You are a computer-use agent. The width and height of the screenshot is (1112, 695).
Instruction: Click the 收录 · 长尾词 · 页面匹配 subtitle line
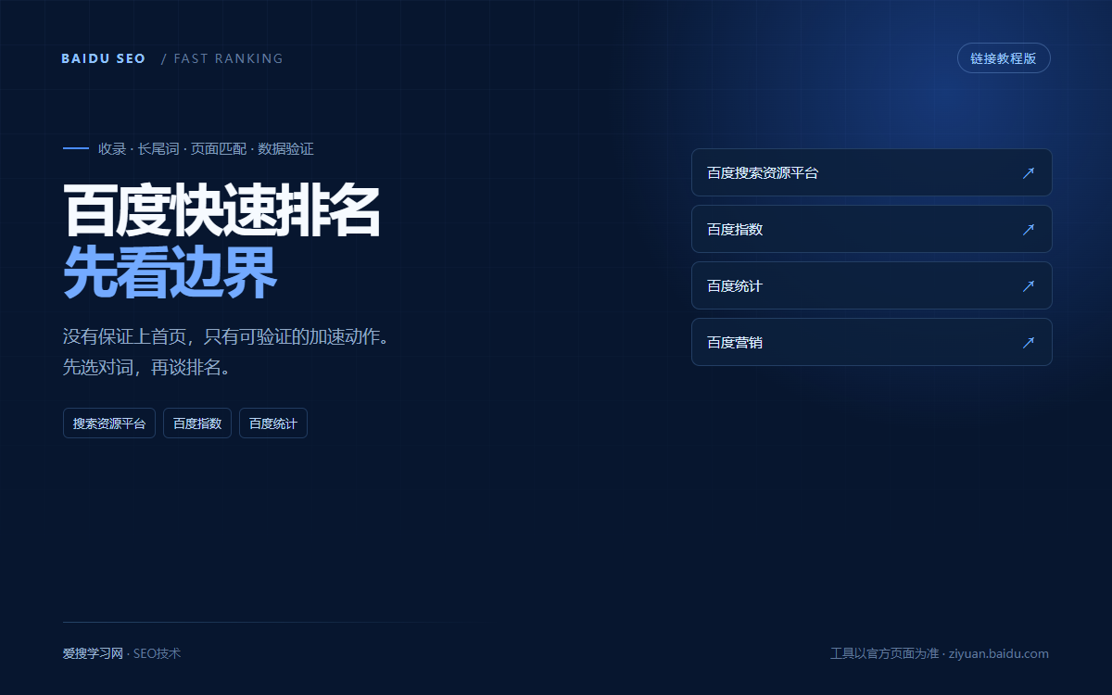[x=206, y=149]
